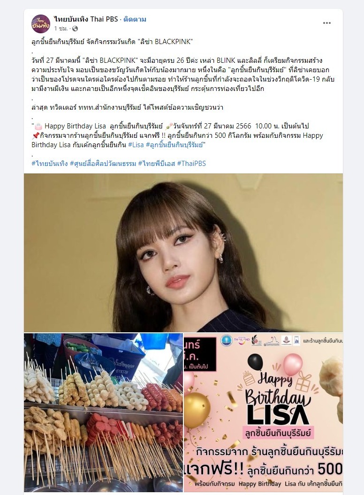Click the Amazing Thailand logo on the poster
364x495 pixels.
(x=242, y=340)
